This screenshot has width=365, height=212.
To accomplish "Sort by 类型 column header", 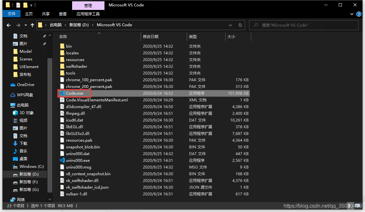I will pos(193,36).
